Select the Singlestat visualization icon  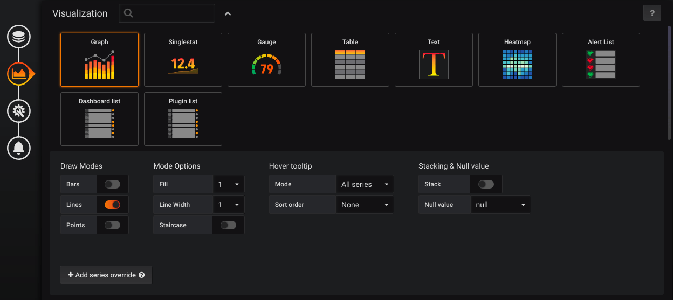pos(183,65)
